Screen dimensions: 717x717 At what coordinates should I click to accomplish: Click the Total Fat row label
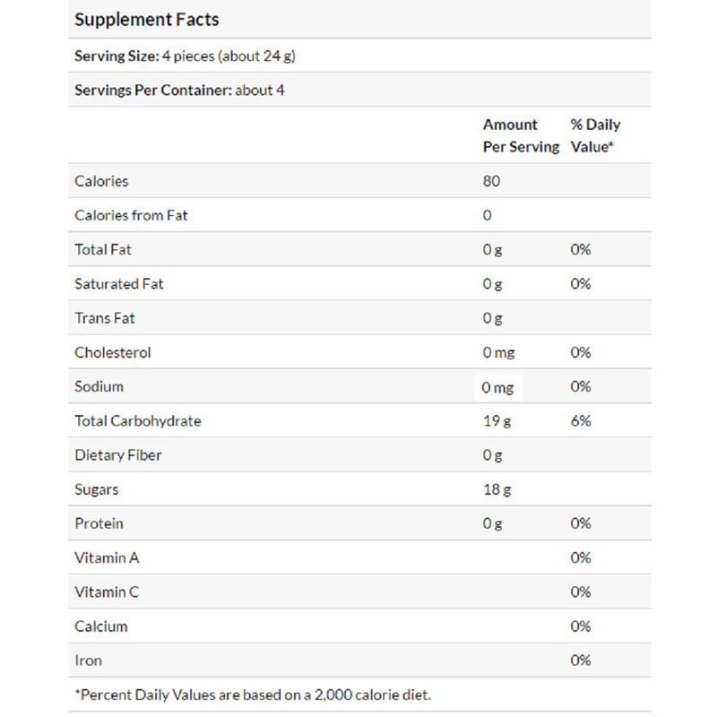[x=103, y=249]
